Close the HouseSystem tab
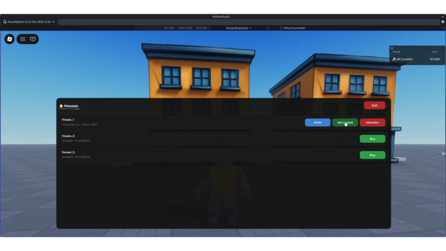 53,22
